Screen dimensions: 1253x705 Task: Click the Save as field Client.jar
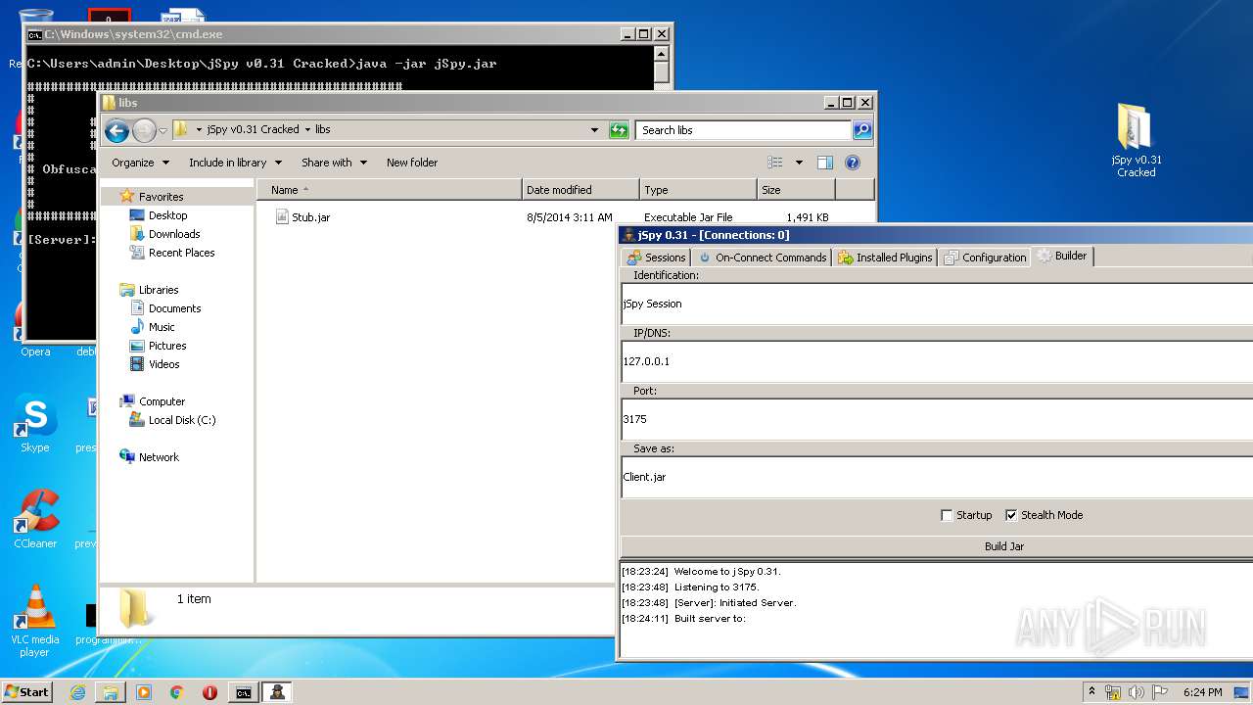pyautogui.click(x=937, y=477)
